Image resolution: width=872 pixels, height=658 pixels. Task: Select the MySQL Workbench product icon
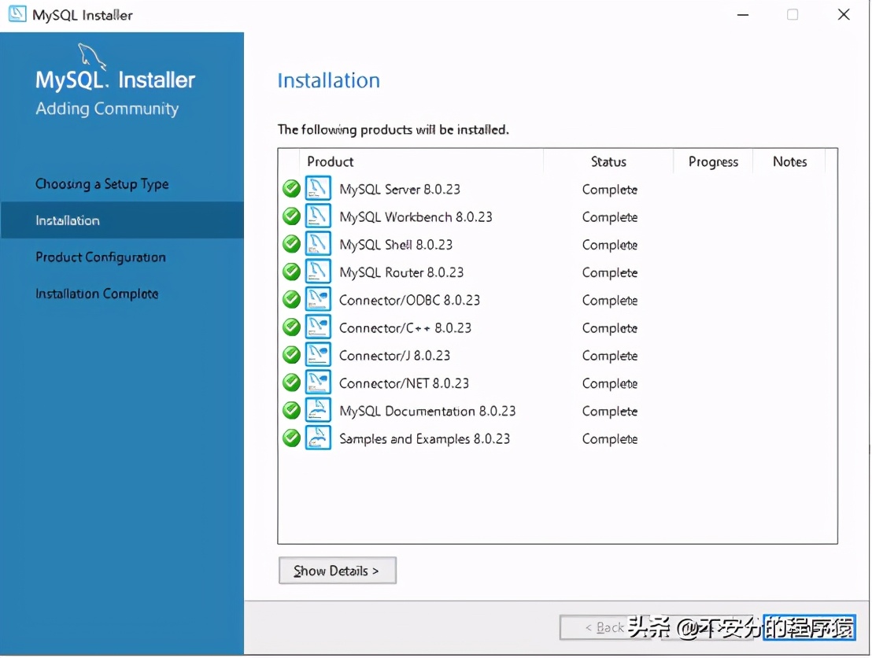click(x=318, y=216)
